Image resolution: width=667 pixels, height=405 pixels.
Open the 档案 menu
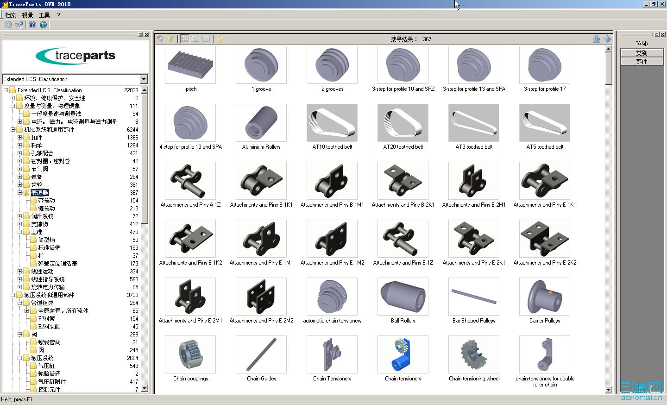coord(11,15)
